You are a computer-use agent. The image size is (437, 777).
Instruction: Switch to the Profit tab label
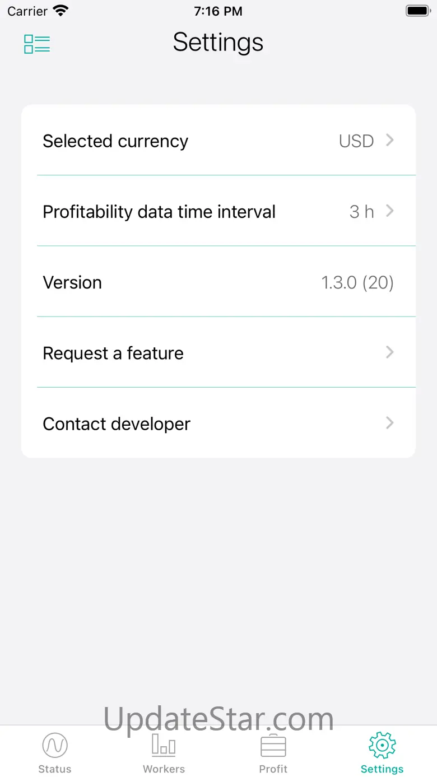click(273, 769)
